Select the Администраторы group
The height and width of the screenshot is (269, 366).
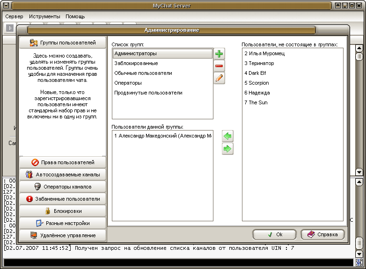(x=162, y=53)
